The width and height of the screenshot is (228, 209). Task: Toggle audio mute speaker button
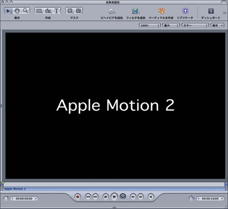coord(151,197)
